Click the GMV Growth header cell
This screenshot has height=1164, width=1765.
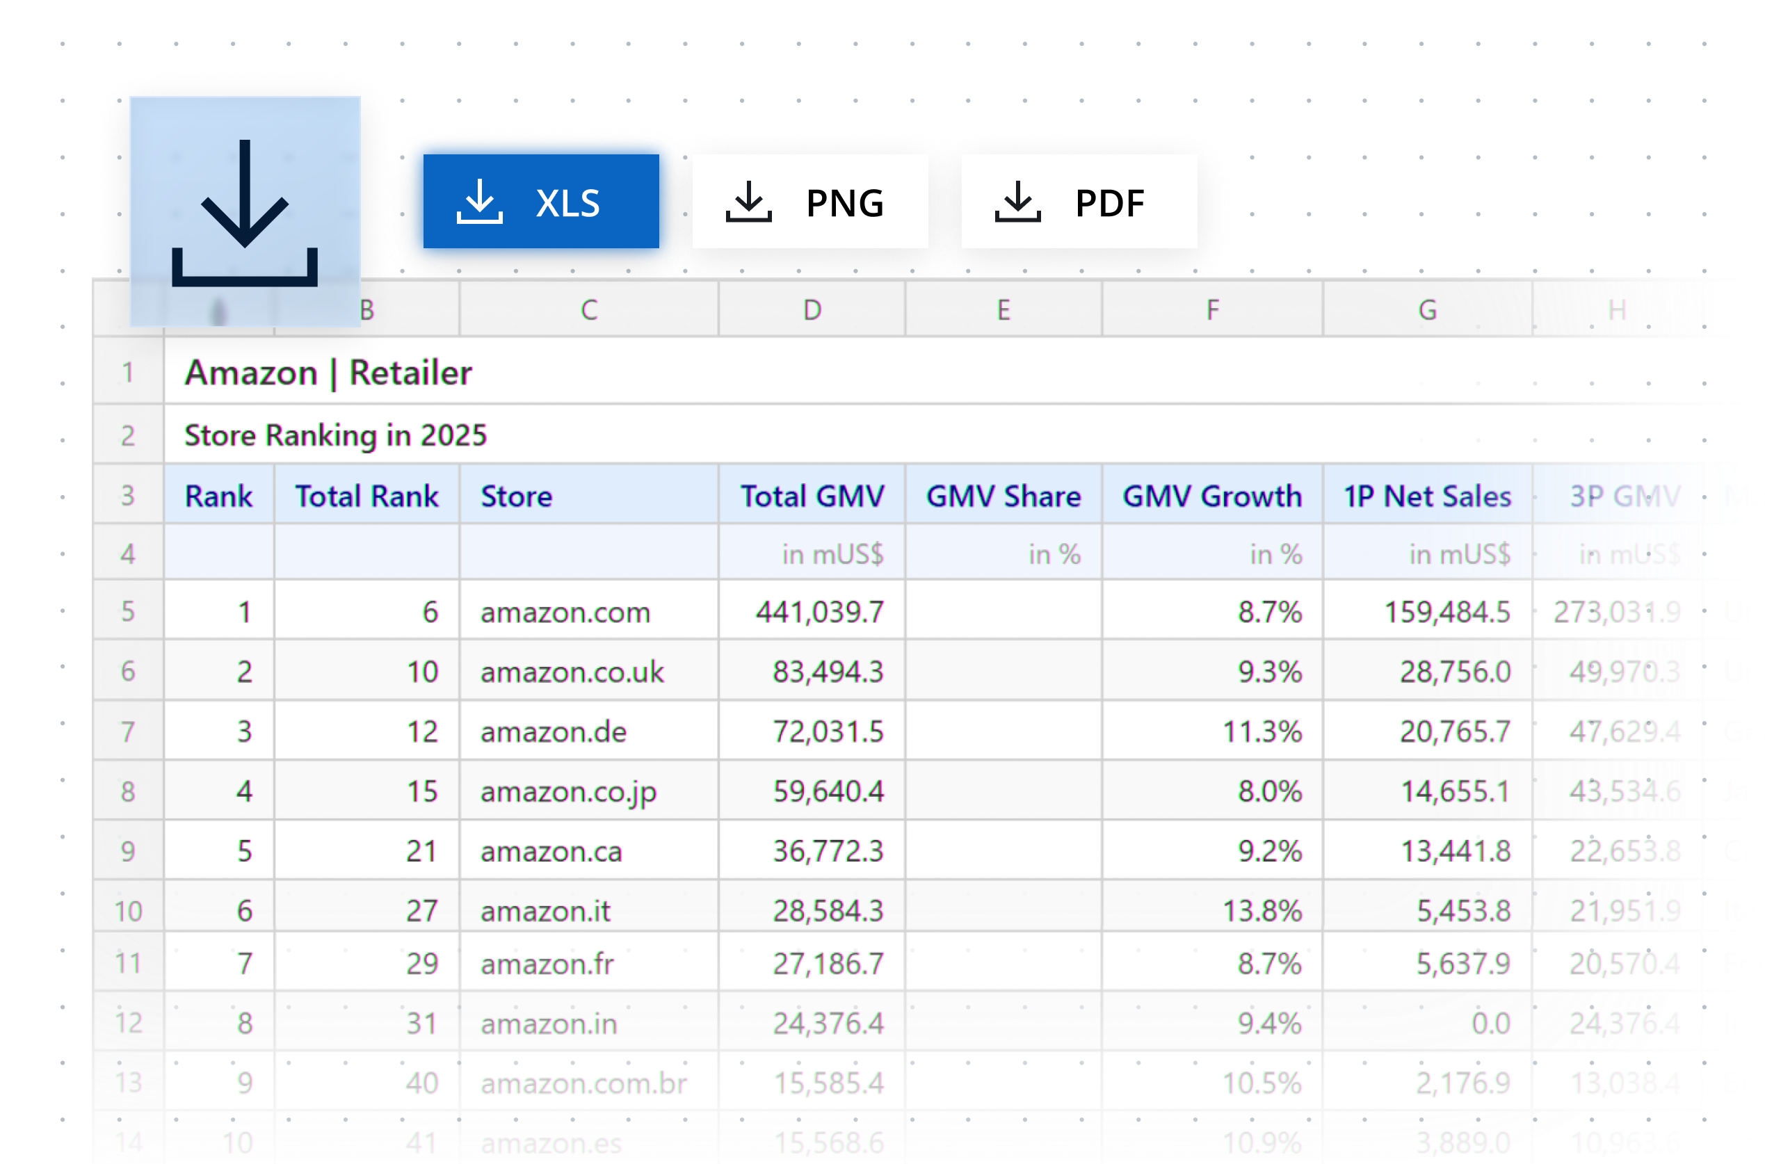click(x=1212, y=496)
